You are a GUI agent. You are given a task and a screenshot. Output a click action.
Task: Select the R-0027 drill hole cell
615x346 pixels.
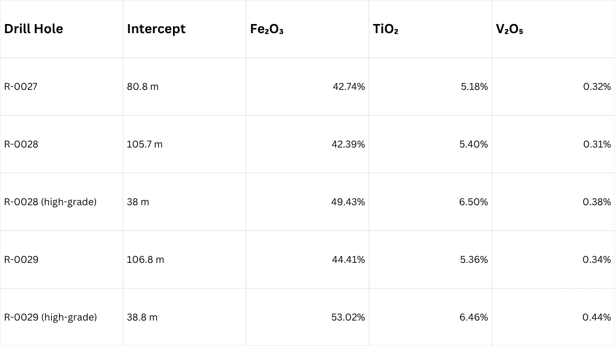21,86
